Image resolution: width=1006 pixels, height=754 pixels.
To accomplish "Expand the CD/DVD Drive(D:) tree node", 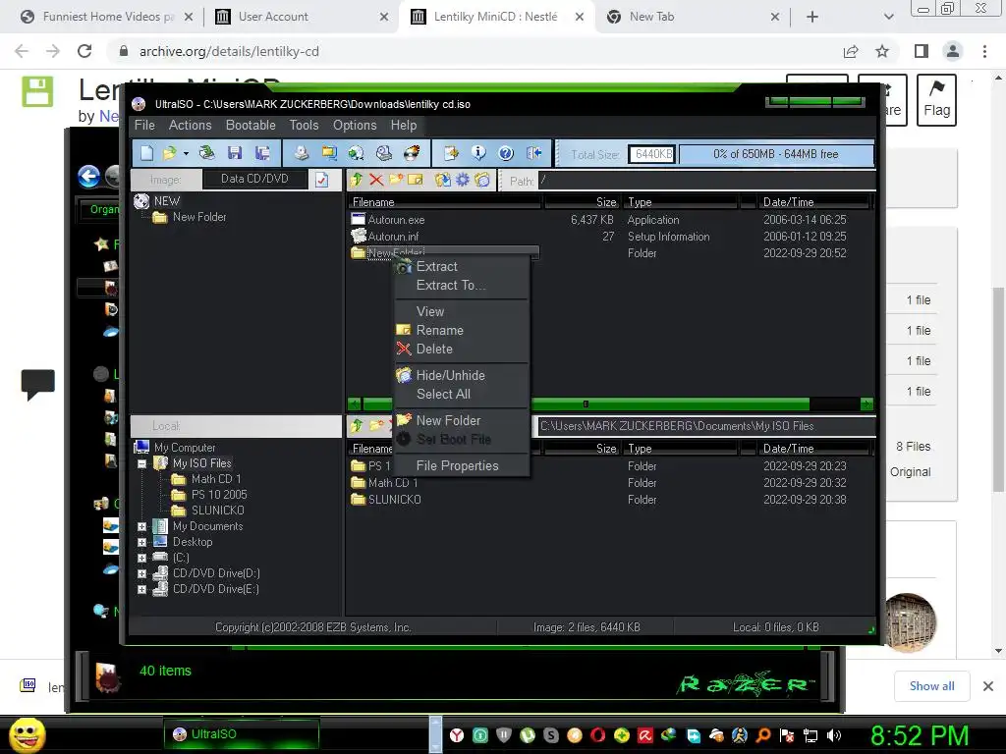I will click(141, 573).
